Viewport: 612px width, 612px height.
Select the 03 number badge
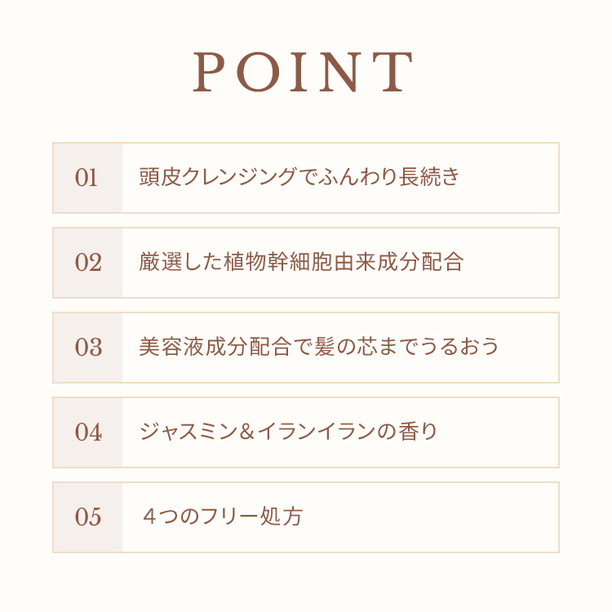click(x=88, y=348)
